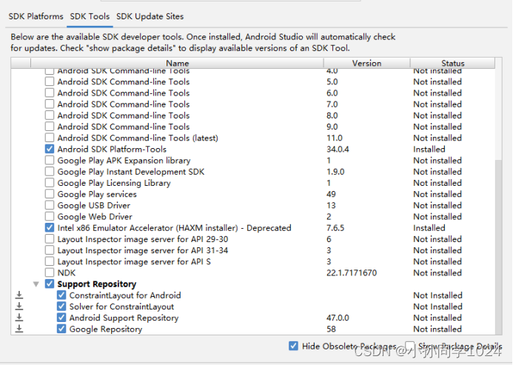Viewport: 513px width, 365px height.
Task: Click download icon beside ConstraintLayout for Android
Action: coord(19,295)
